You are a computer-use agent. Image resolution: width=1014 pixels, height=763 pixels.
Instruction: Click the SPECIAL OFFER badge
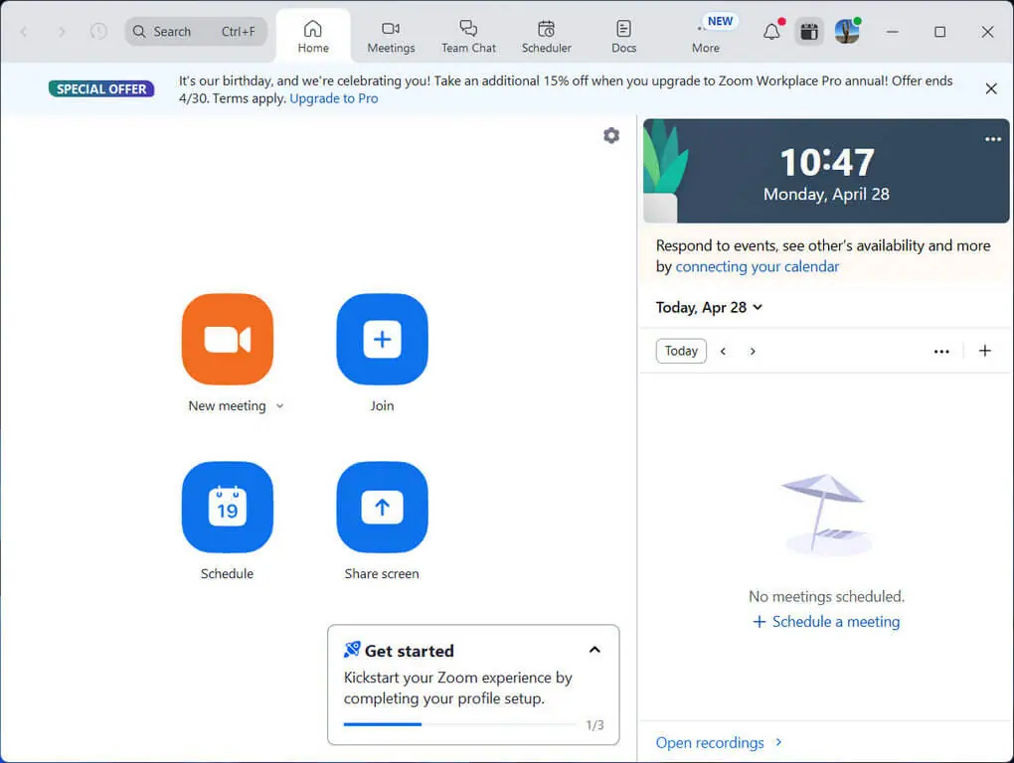tap(101, 89)
